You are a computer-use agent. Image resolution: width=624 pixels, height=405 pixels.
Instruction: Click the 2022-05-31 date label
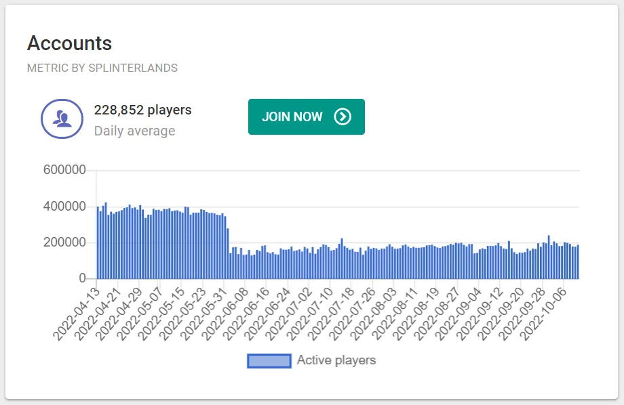pyautogui.click(x=202, y=307)
